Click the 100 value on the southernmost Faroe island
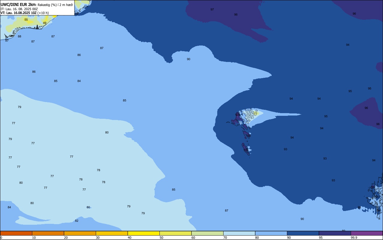 (x=246, y=150)
